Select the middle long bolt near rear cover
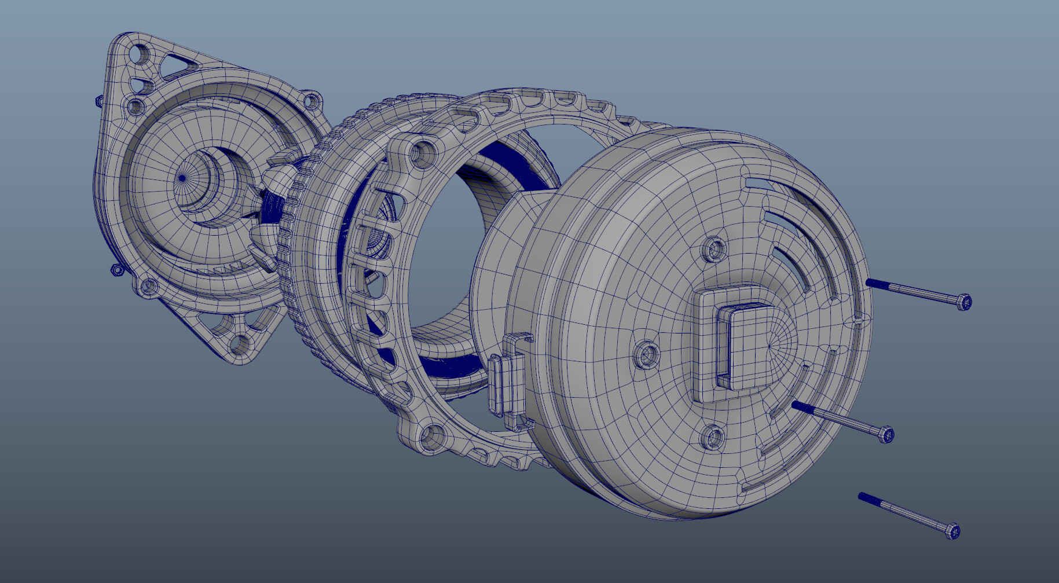Viewport: 1059px width, 583px height. pyautogui.click(x=843, y=419)
